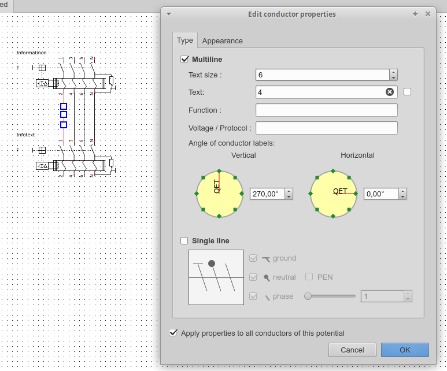Adjust the horizontal angle 0,00° spinner

point(403,194)
